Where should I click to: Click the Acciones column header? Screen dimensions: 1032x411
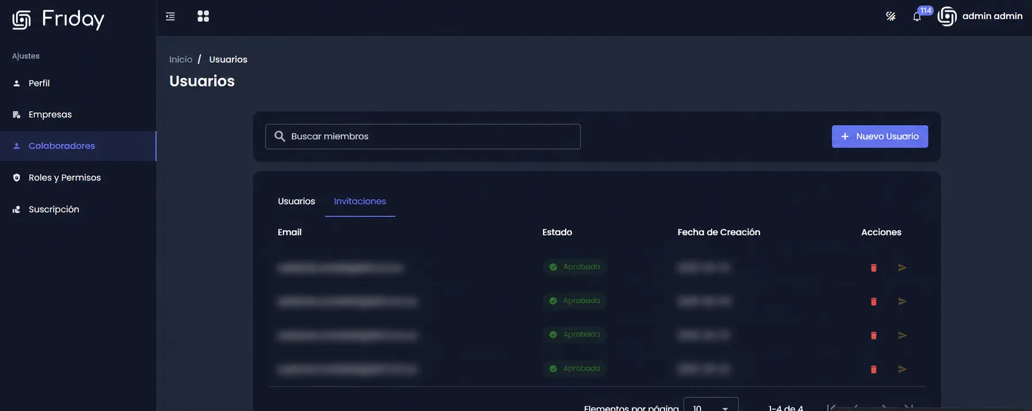click(x=881, y=232)
